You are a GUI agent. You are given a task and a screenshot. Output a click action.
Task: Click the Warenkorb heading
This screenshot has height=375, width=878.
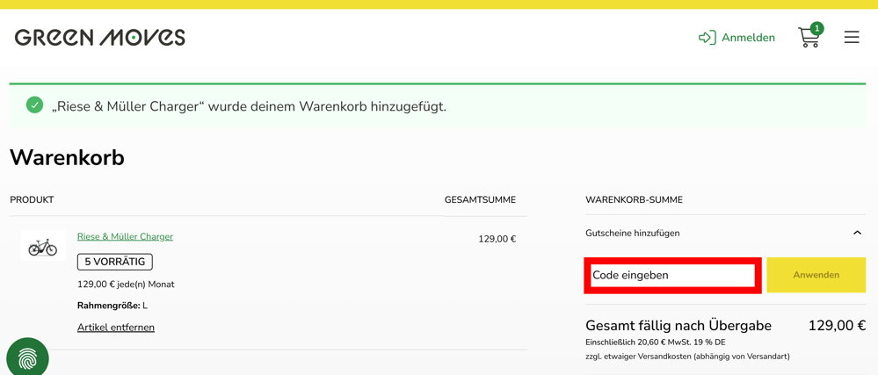[x=67, y=158]
